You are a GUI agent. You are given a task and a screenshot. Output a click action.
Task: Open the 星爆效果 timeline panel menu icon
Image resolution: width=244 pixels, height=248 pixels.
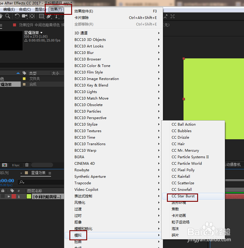click(50, 173)
